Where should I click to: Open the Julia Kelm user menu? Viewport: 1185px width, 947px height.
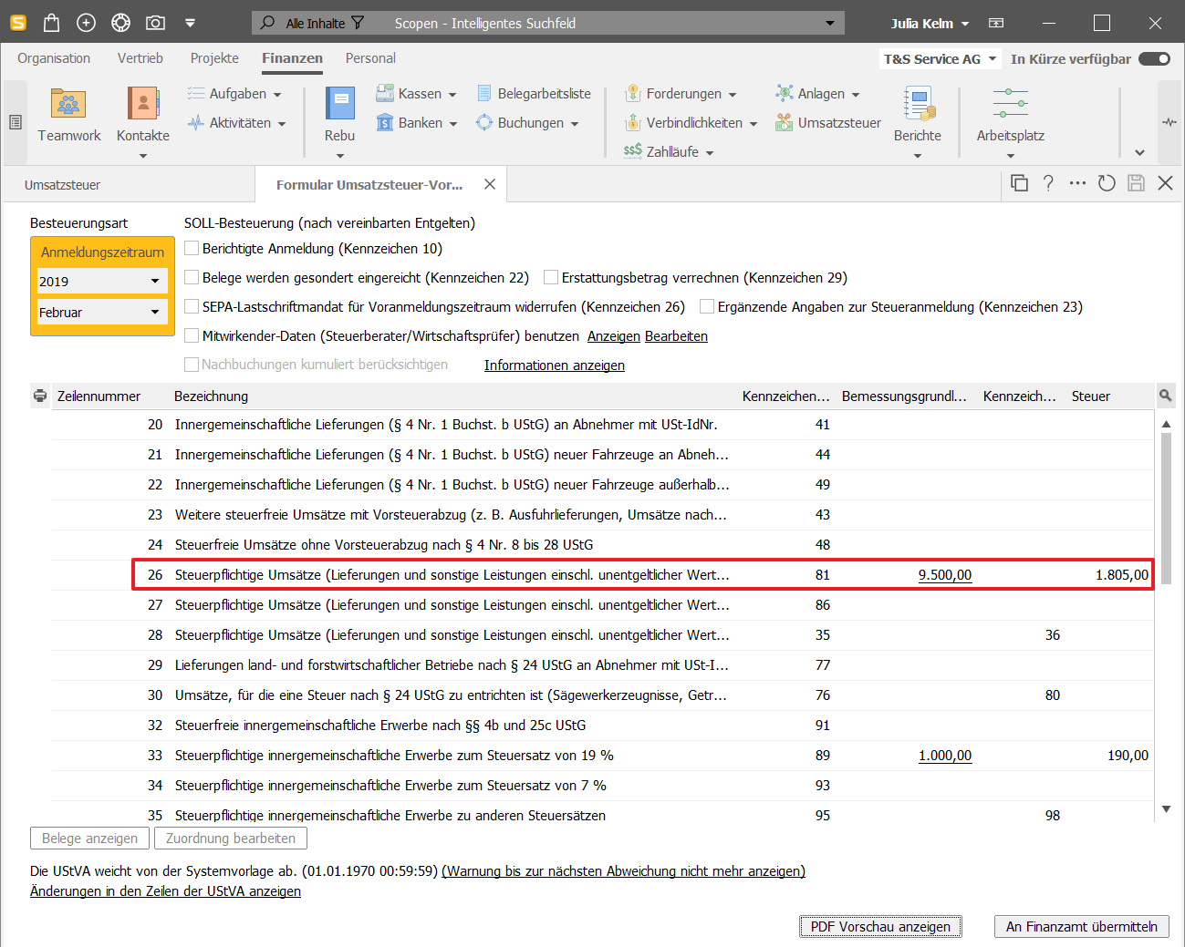[x=930, y=23]
